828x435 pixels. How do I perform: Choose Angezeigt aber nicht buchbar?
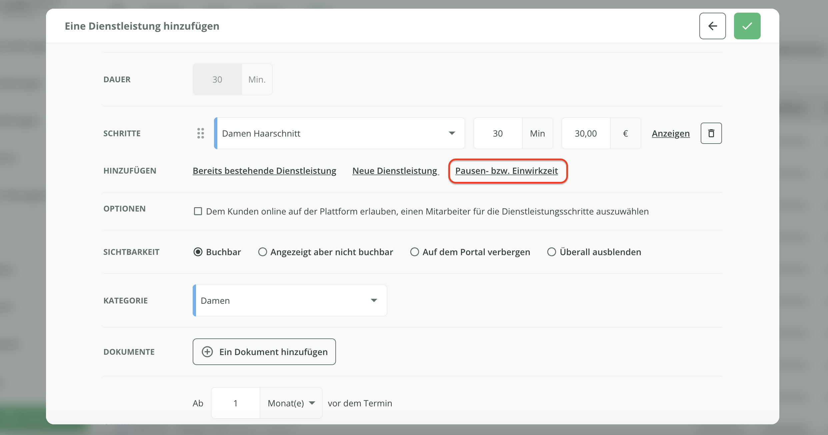(263, 252)
